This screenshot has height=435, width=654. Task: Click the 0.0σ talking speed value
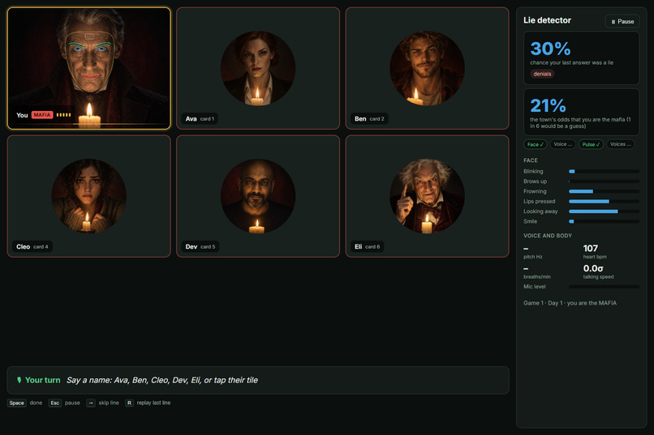593,268
